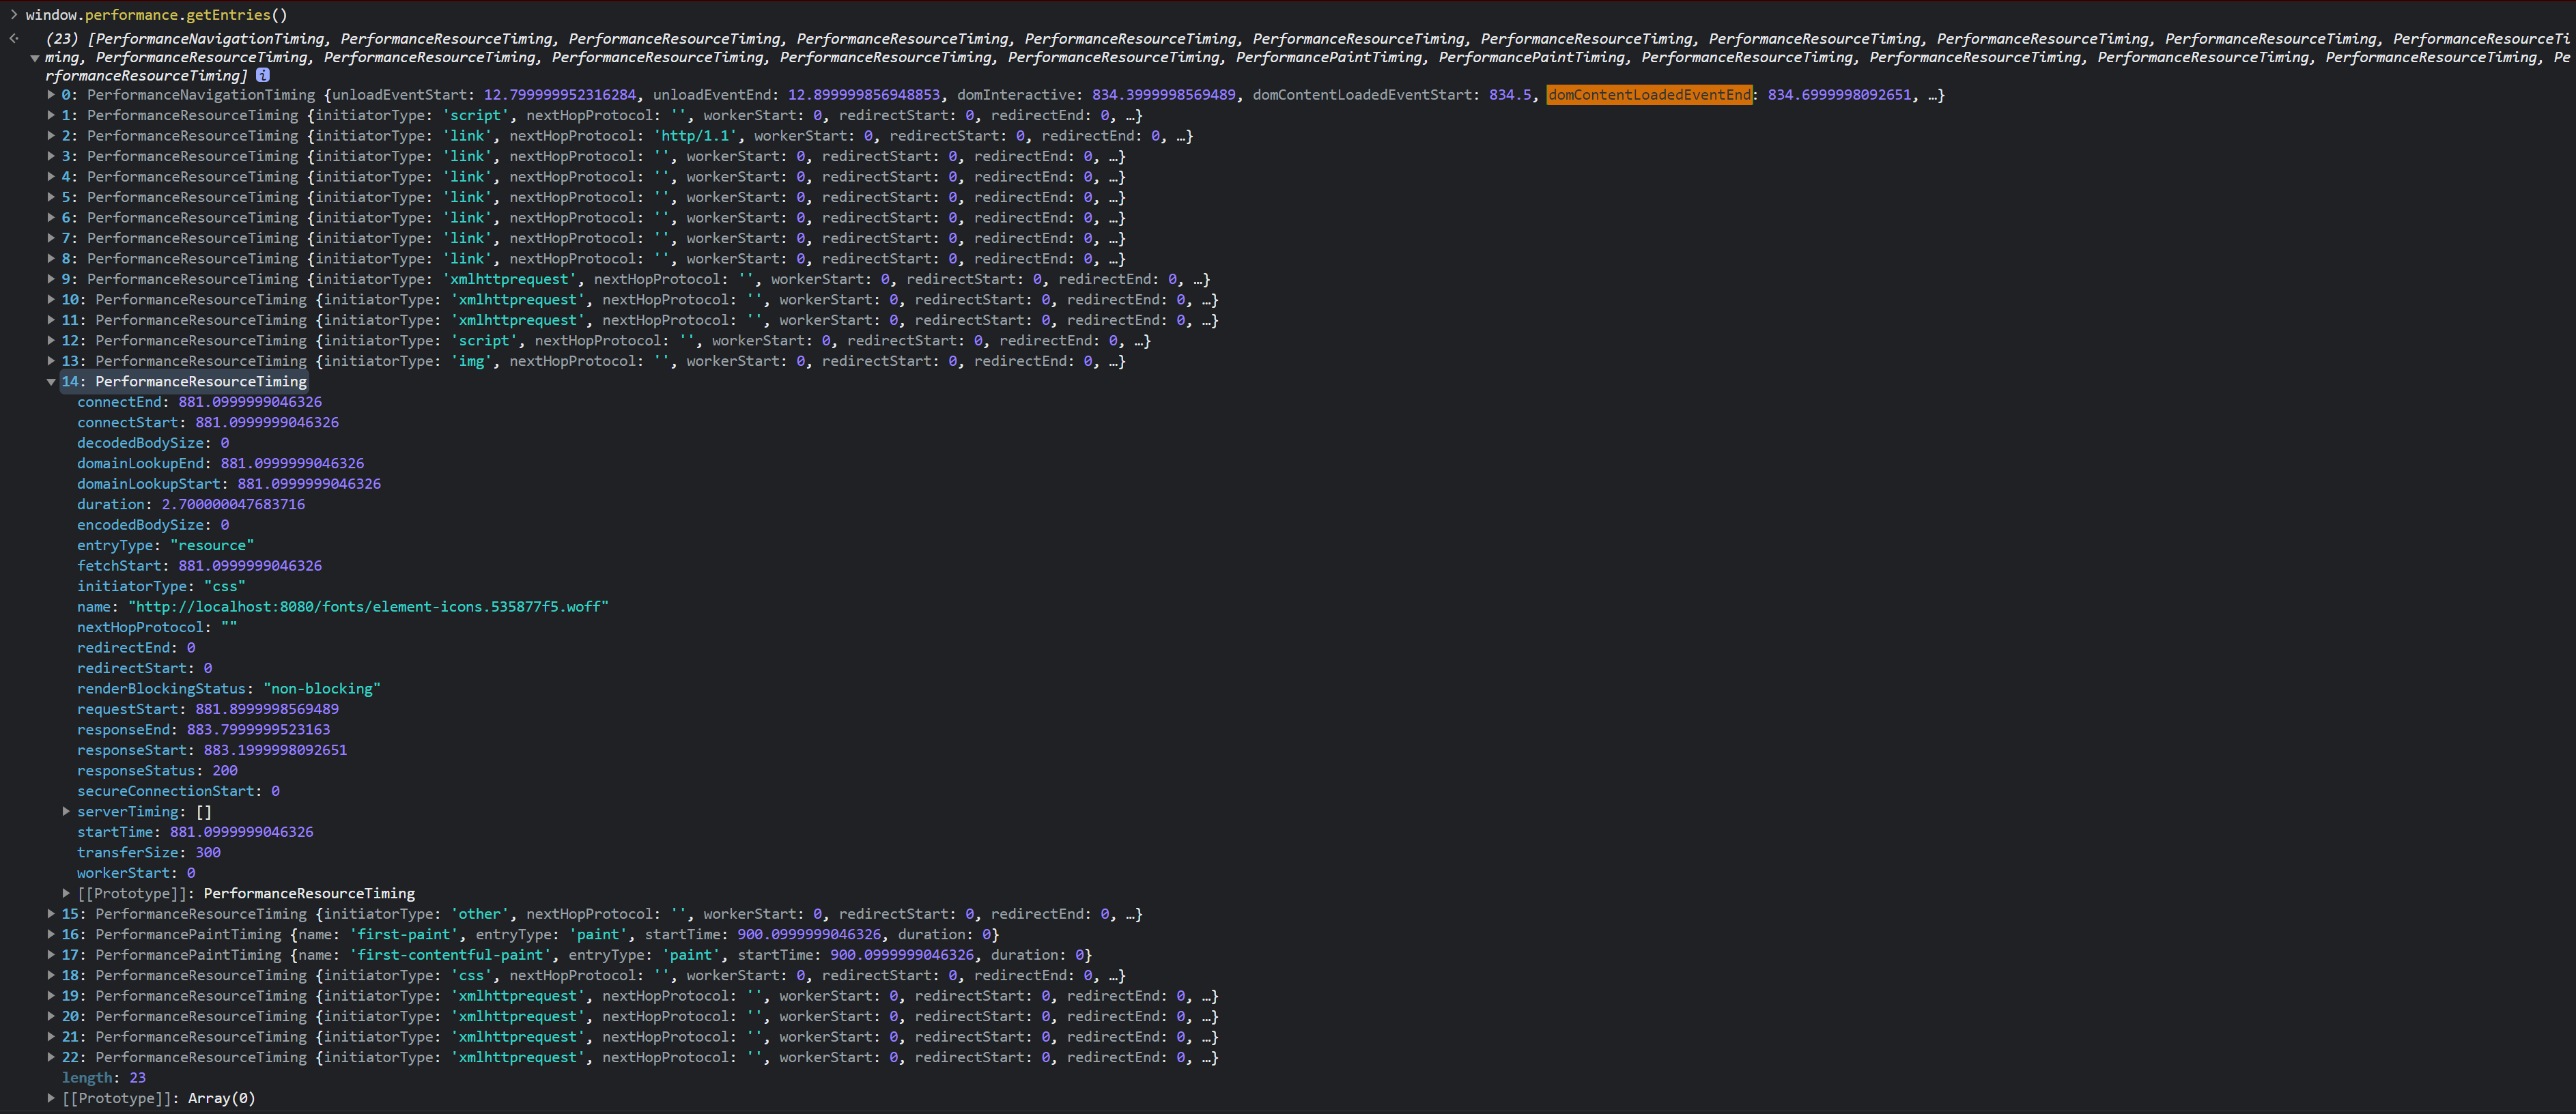Click the entryType "resource" value

[x=212, y=546]
